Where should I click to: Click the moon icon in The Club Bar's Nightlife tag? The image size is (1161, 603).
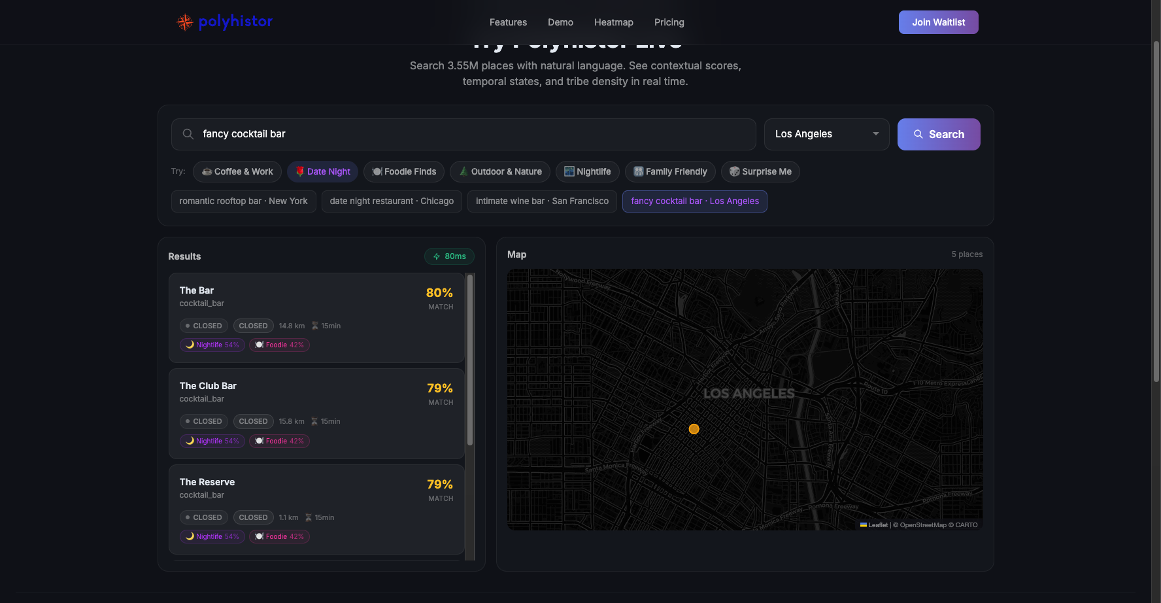pos(190,441)
